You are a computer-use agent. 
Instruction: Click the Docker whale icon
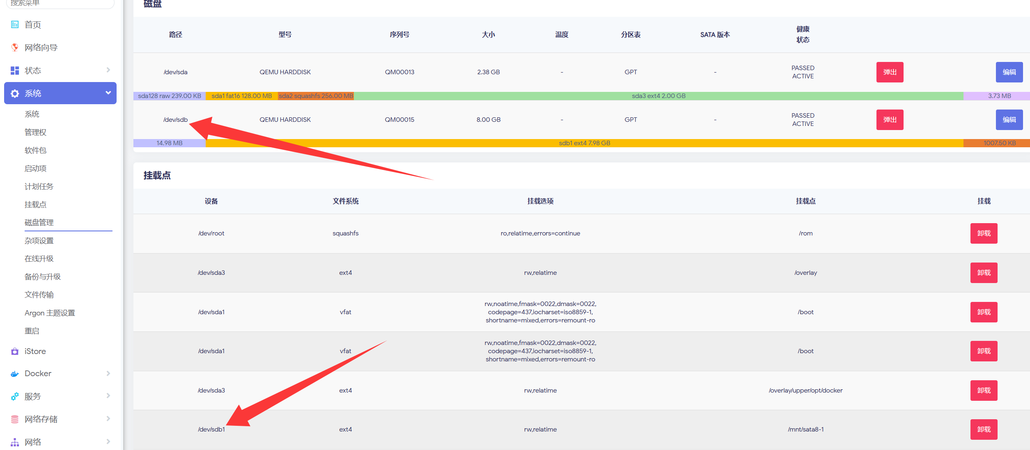[15, 374]
